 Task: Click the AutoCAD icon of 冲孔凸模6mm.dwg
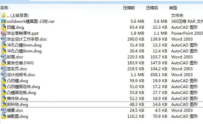click(x=4, y=45)
